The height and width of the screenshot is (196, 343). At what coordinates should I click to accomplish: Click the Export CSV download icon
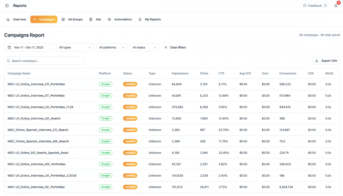point(317,61)
